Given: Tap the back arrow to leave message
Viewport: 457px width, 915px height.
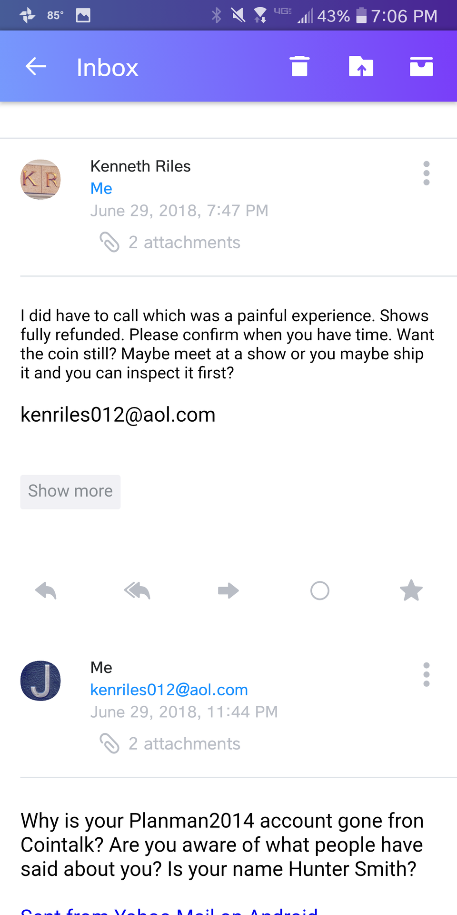Looking at the screenshot, I should [36, 67].
